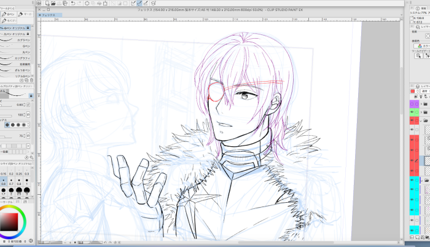Click the Clip to layer below icon

tap(416, 97)
